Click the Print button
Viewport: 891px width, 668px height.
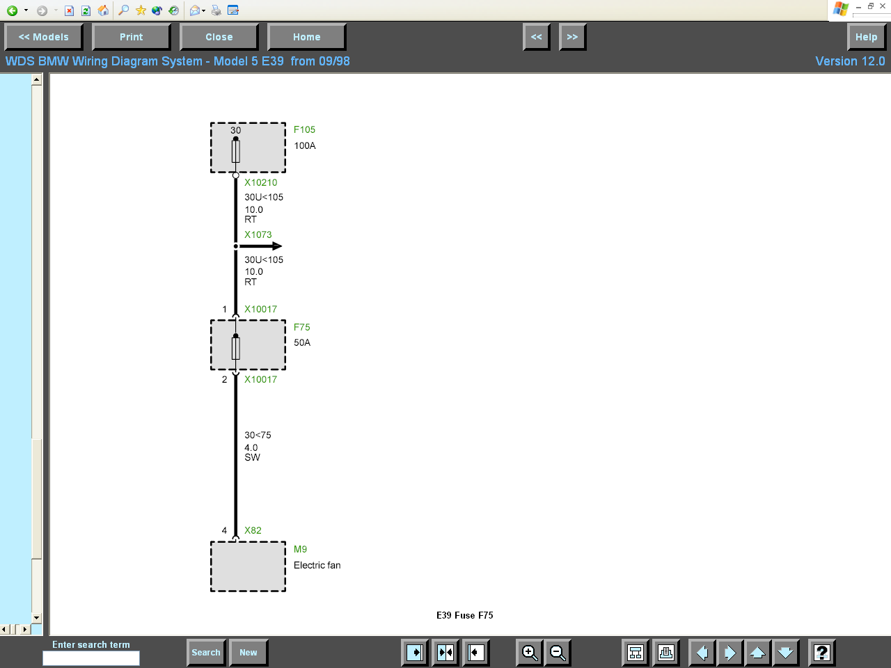click(x=131, y=37)
